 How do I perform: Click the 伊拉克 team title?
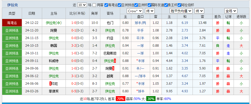pyautogui.click(x=13, y=5)
